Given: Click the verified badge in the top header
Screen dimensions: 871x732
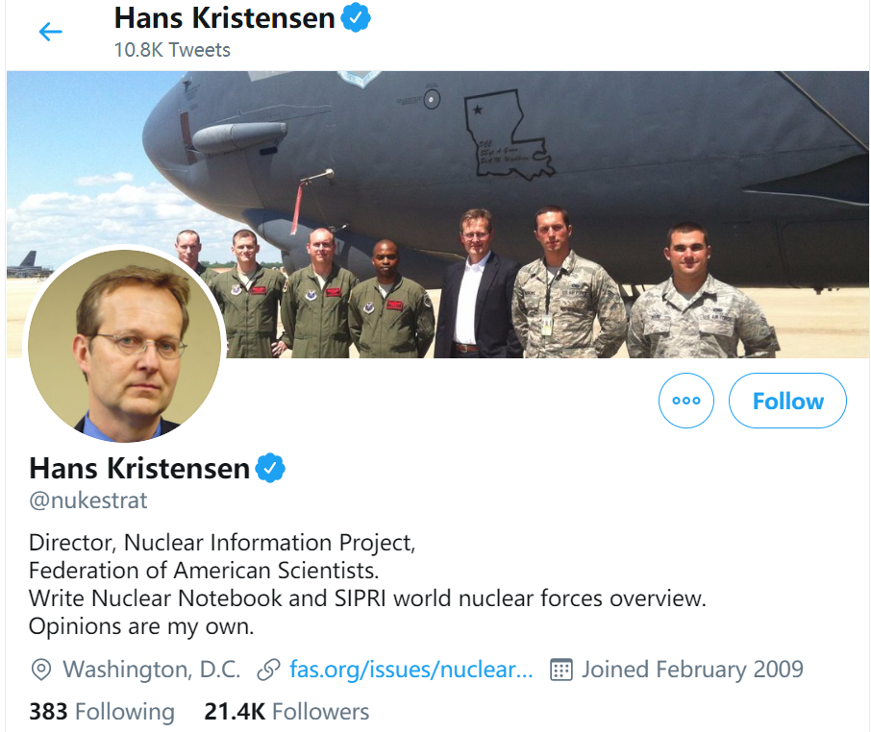Looking at the screenshot, I should tap(358, 17).
